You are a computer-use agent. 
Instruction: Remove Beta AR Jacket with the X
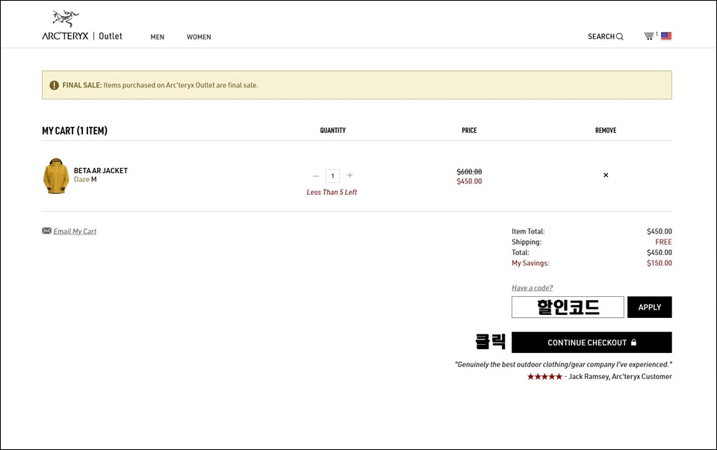[x=606, y=175]
